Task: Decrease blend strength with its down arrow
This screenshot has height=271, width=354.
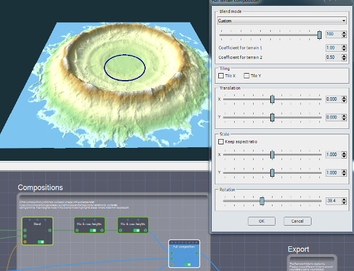Action: [344, 36]
